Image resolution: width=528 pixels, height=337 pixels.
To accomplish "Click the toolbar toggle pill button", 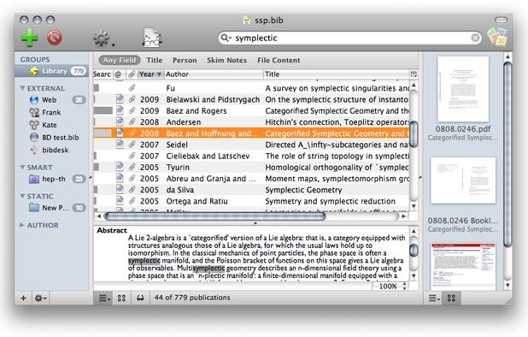I will (501, 21).
